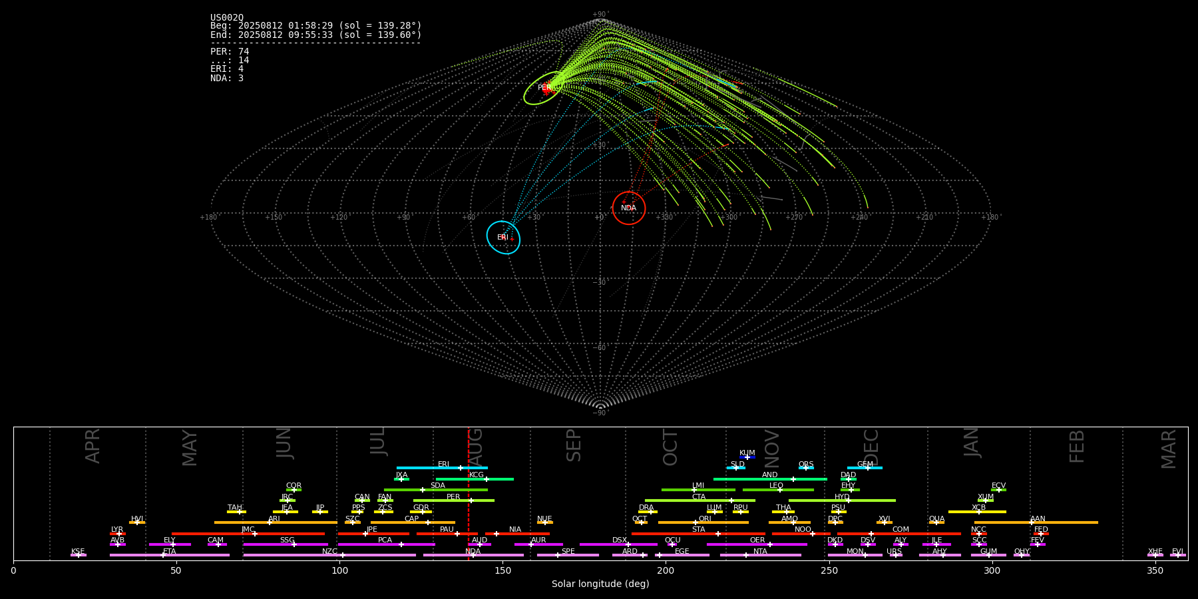Click the 150 tick on solar longitude axis
1198x599 pixels.
(x=502, y=570)
